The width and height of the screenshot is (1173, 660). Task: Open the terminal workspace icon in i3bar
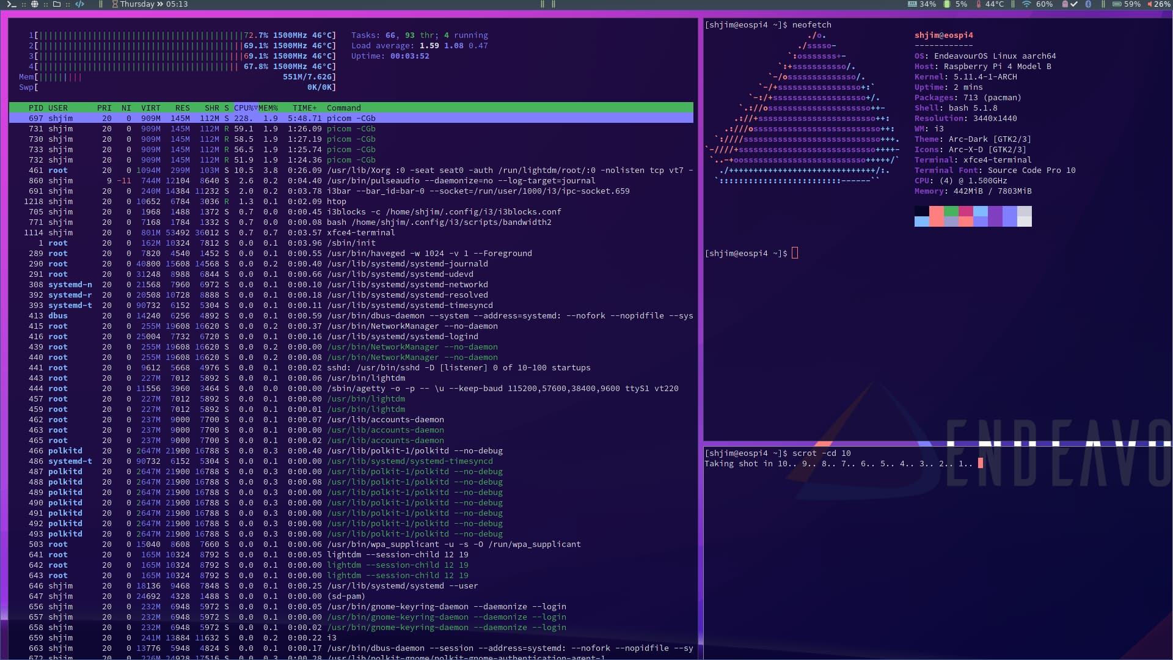[x=12, y=4]
